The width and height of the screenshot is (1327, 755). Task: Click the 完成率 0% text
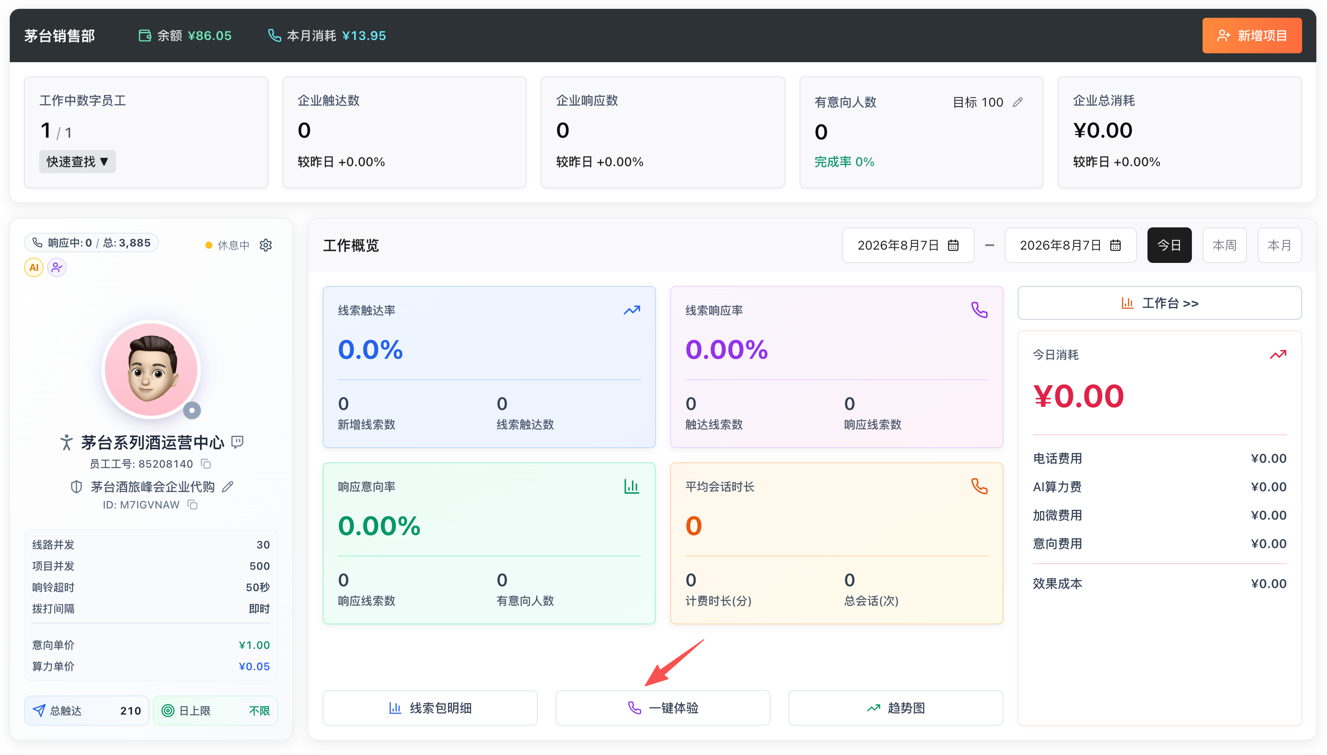point(843,162)
